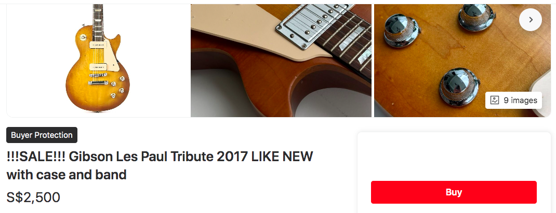The image size is (556, 213).
Task: Click the S$2,500 price text
Action: pyautogui.click(x=33, y=197)
